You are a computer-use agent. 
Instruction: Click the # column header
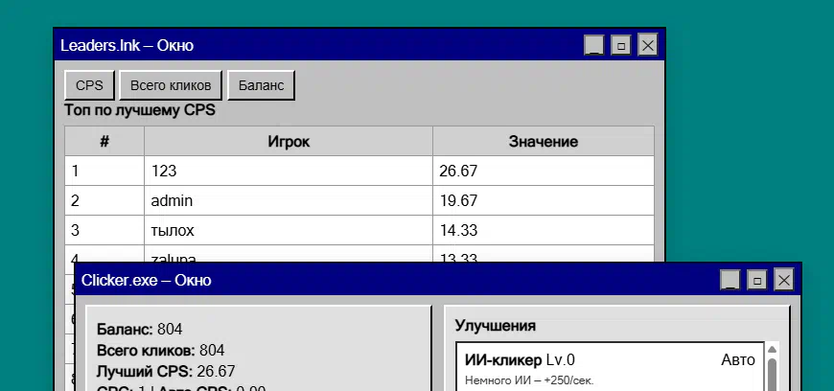pos(104,142)
